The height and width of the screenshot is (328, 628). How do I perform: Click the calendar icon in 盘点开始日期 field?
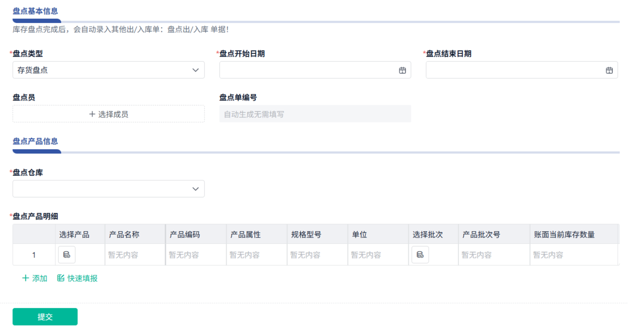pos(402,70)
